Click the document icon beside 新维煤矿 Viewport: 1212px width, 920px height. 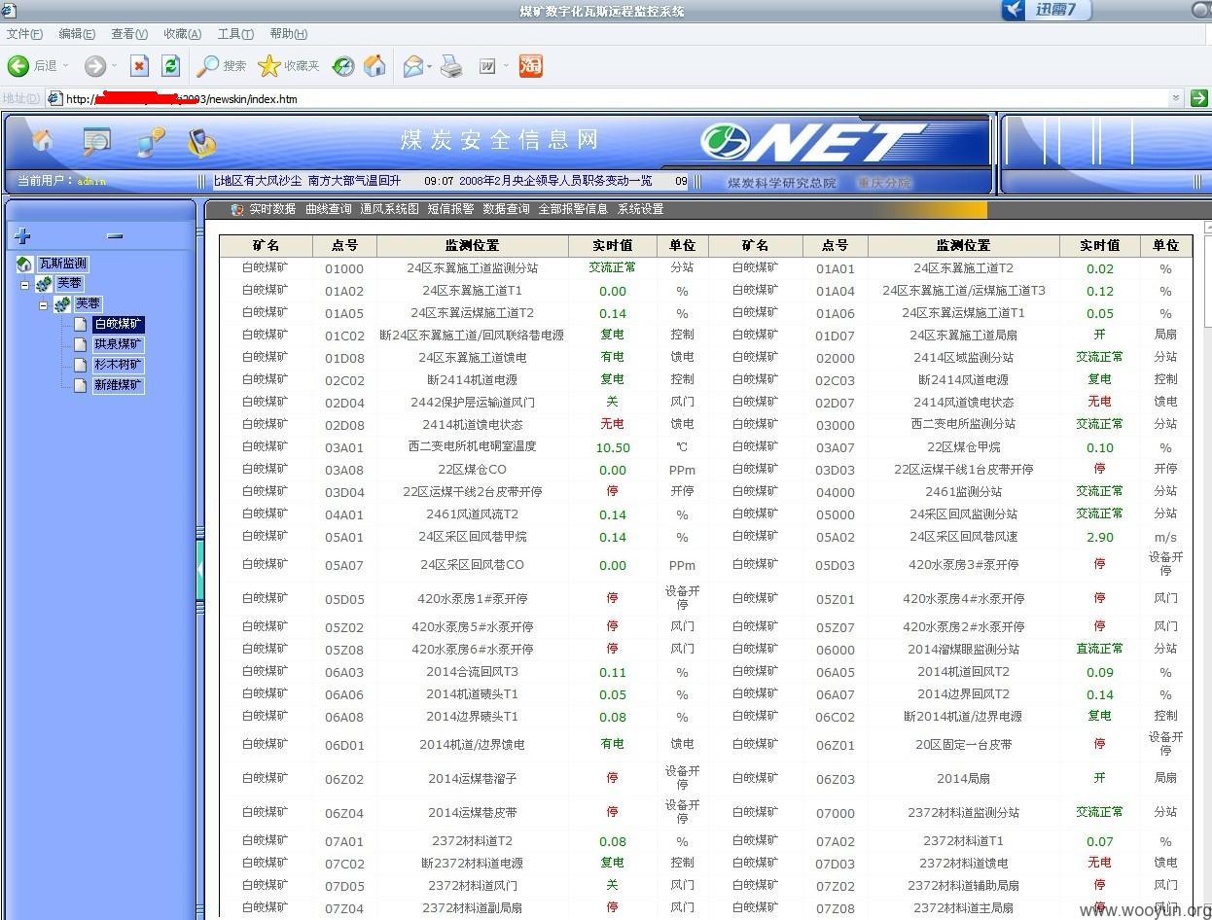pos(81,385)
